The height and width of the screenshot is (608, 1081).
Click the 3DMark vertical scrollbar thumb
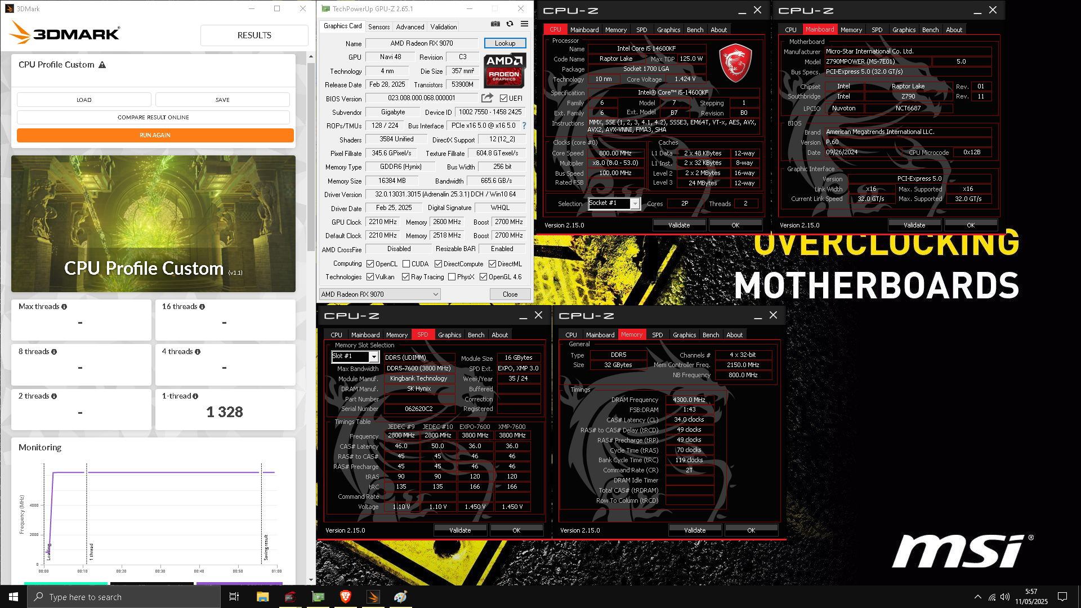click(x=311, y=157)
